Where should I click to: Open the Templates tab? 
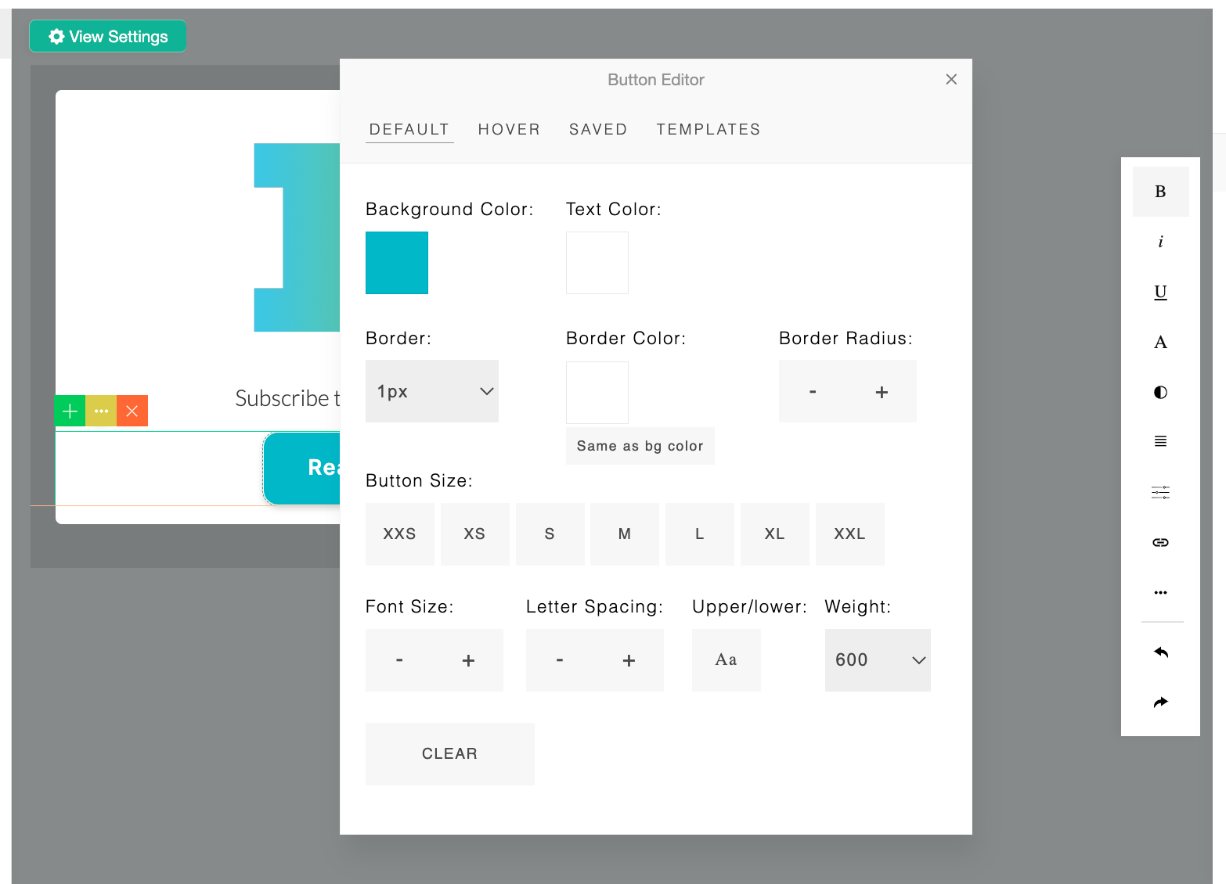click(708, 130)
